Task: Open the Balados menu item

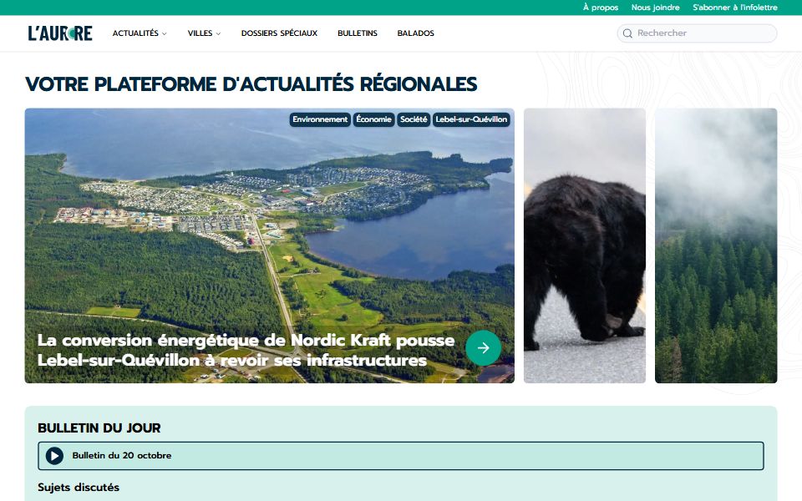Action: pos(416,33)
